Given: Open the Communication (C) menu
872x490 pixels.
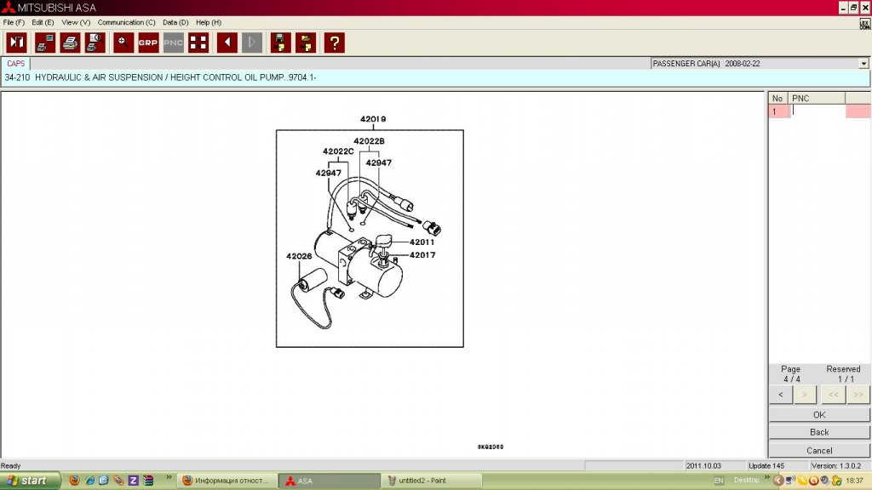Looking at the screenshot, I should [126, 23].
